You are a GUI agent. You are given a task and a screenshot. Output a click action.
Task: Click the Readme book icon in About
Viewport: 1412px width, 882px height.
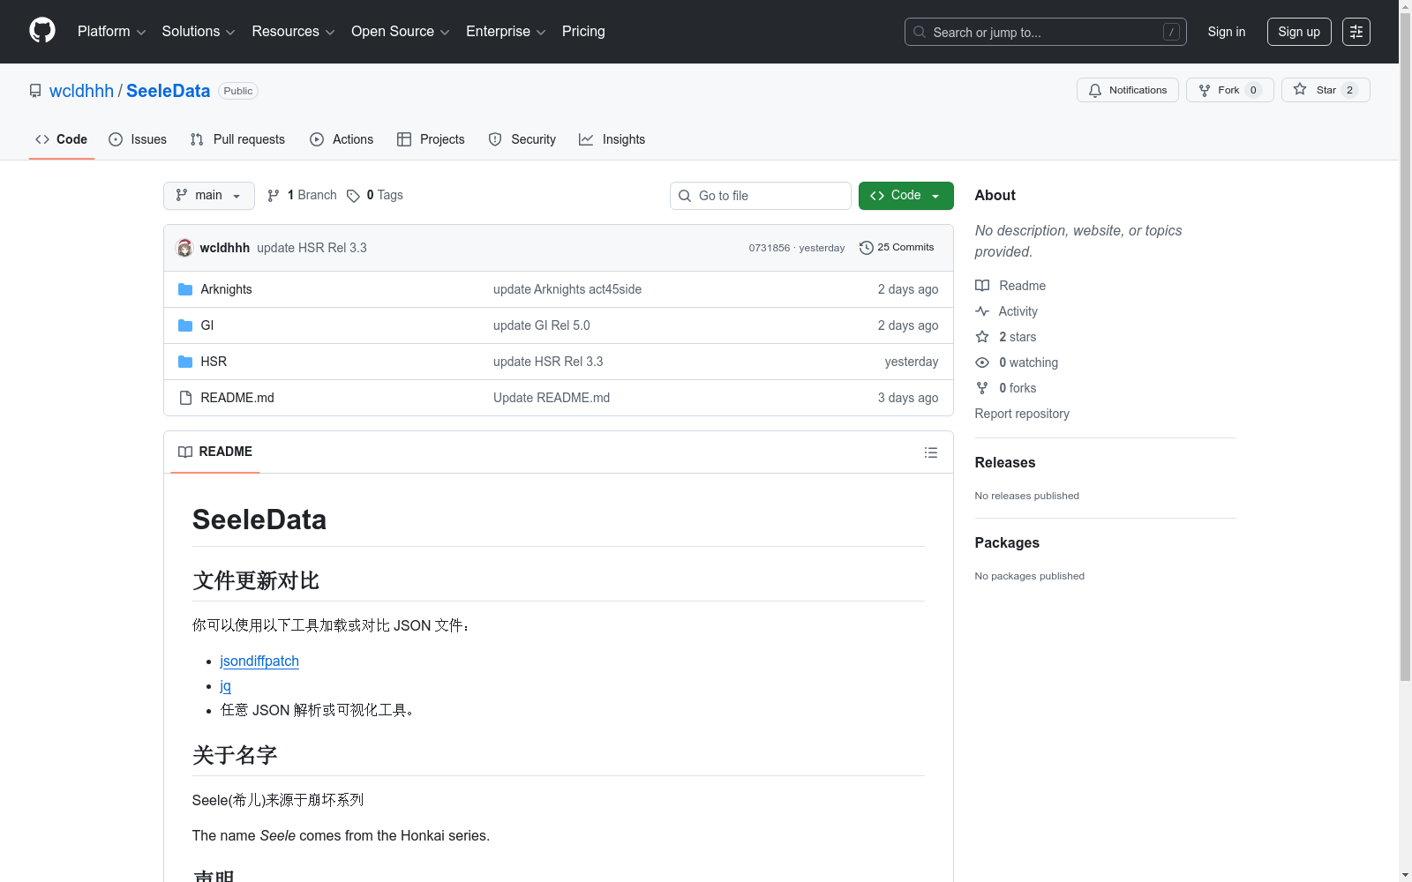(x=982, y=286)
